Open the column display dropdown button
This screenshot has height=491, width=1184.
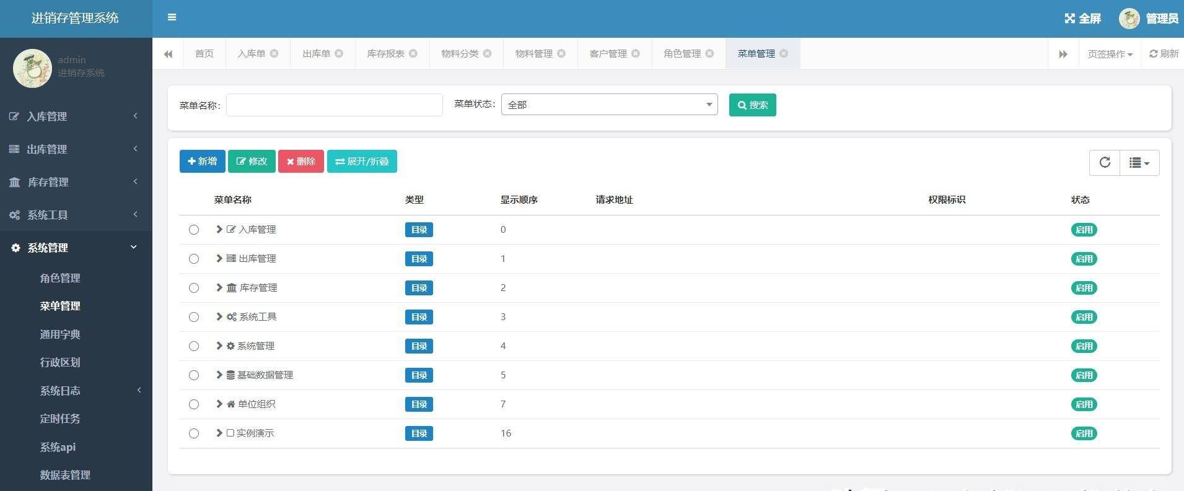[1139, 162]
